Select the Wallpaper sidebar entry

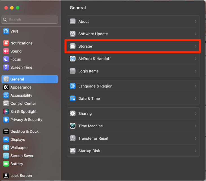[19, 148]
